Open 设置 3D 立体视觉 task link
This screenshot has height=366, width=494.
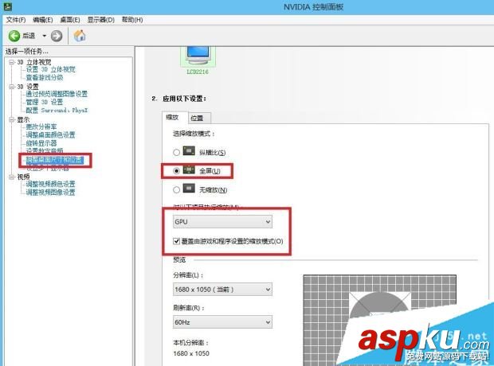pos(51,69)
